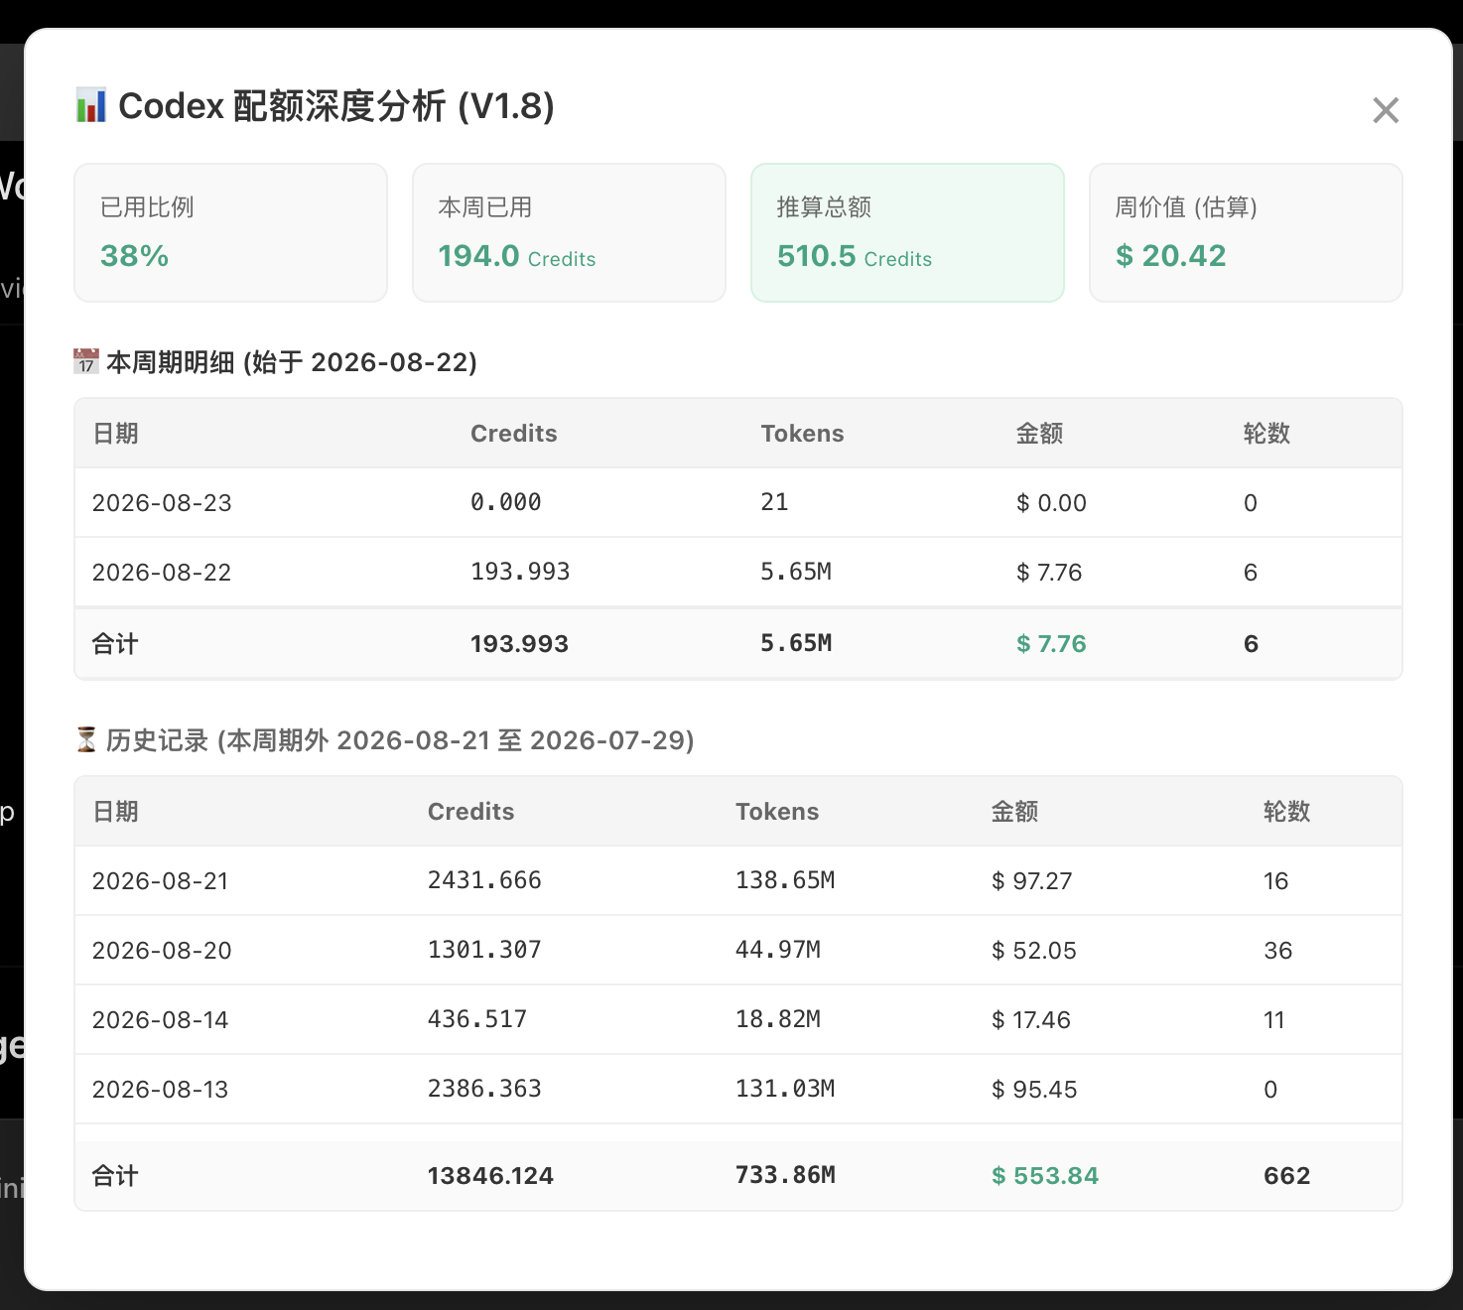Click the 推算总额 card label
The image size is (1463, 1310).
[824, 206]
